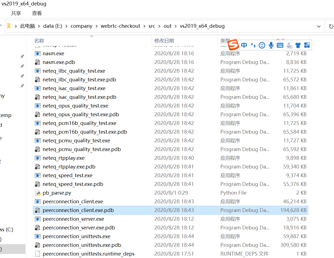The height and width of the screenshot is (258, 334).
Task: Click the pb_parse.py Python file icon
Action: click(x=38, y=193)
